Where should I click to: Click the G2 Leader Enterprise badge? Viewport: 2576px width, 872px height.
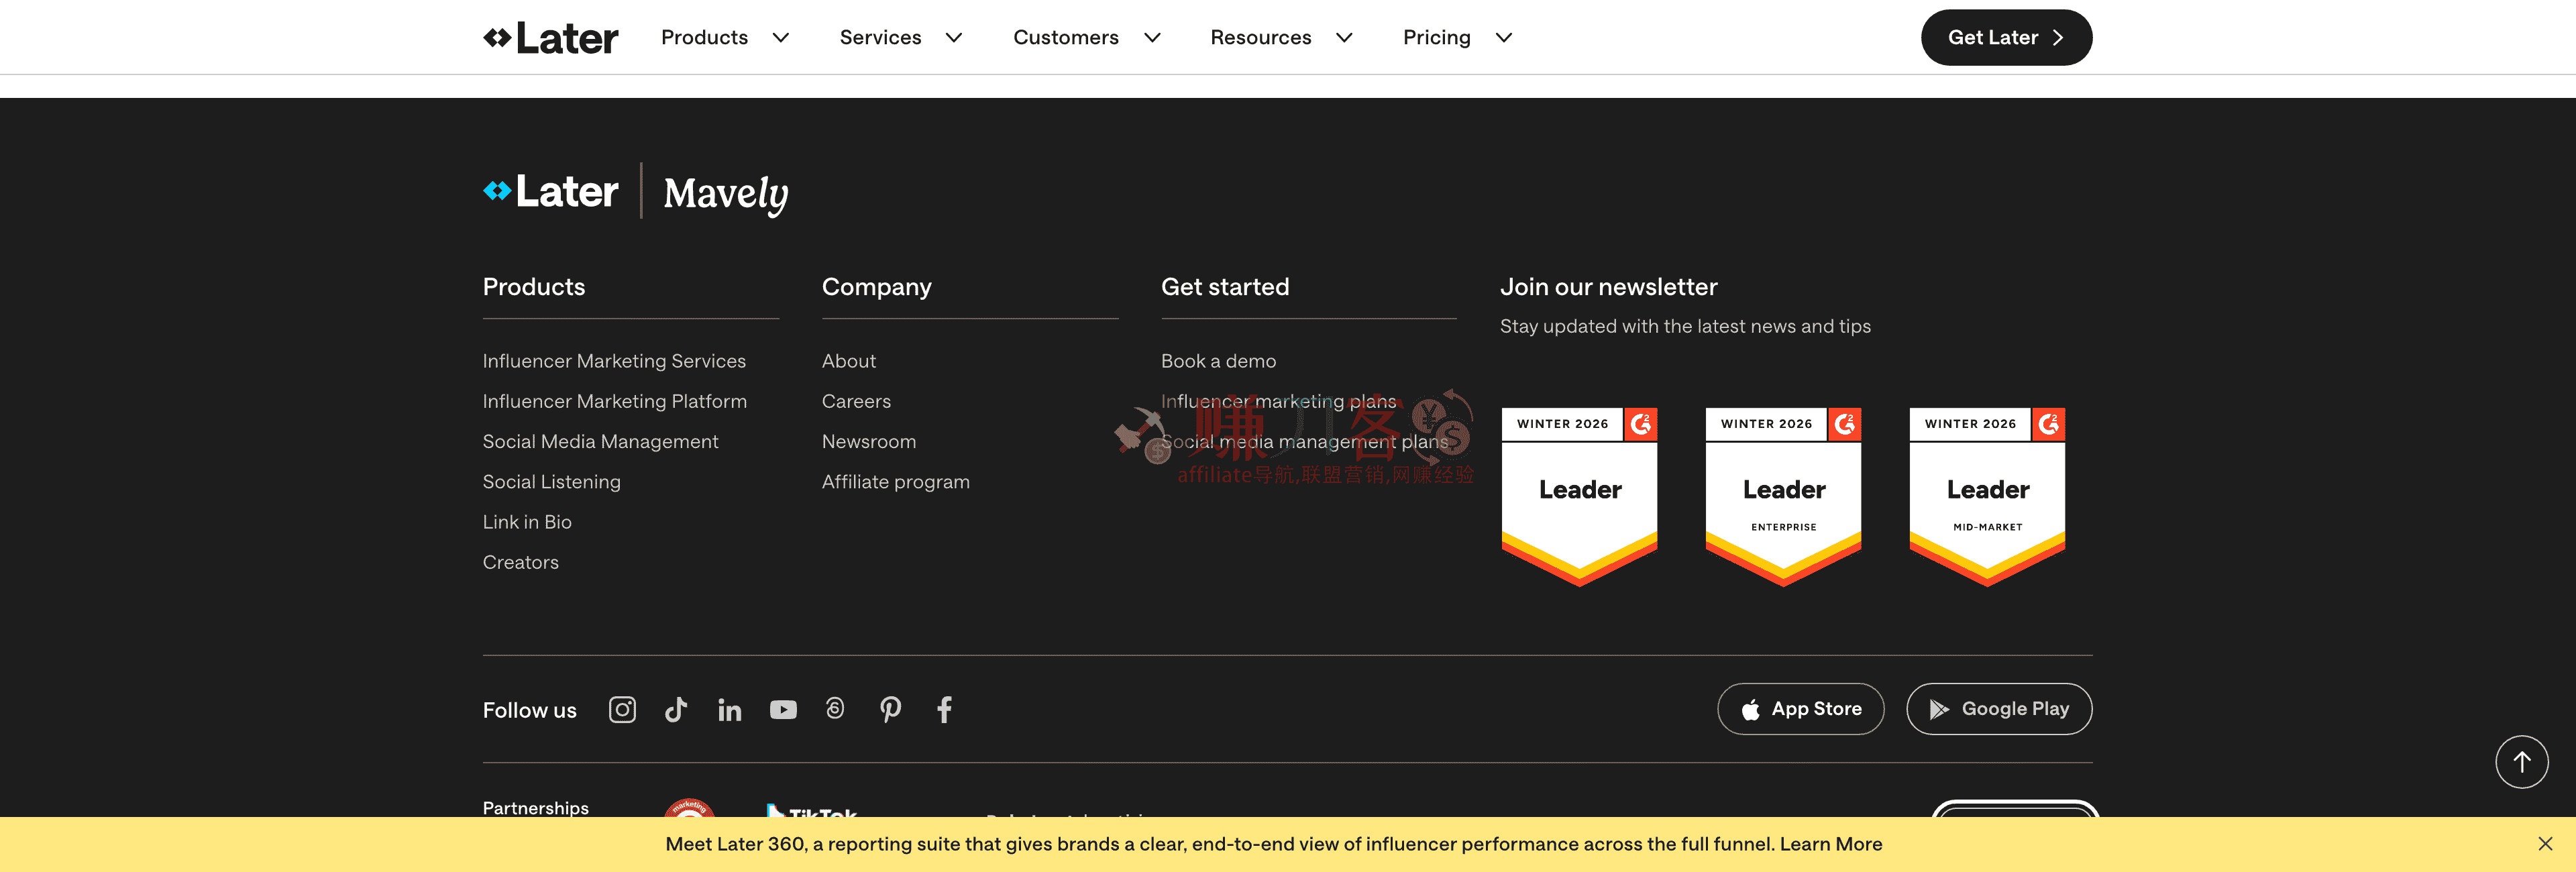(x=1784, y=497)
